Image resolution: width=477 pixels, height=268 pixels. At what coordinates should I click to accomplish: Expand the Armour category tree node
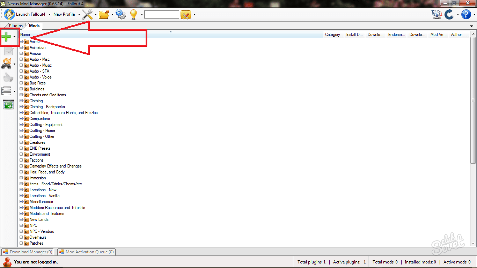(x=21, y=53)
